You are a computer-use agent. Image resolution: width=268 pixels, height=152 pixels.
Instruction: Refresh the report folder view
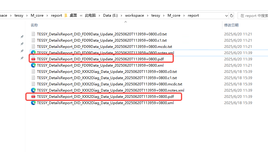[x=232, y=15]
